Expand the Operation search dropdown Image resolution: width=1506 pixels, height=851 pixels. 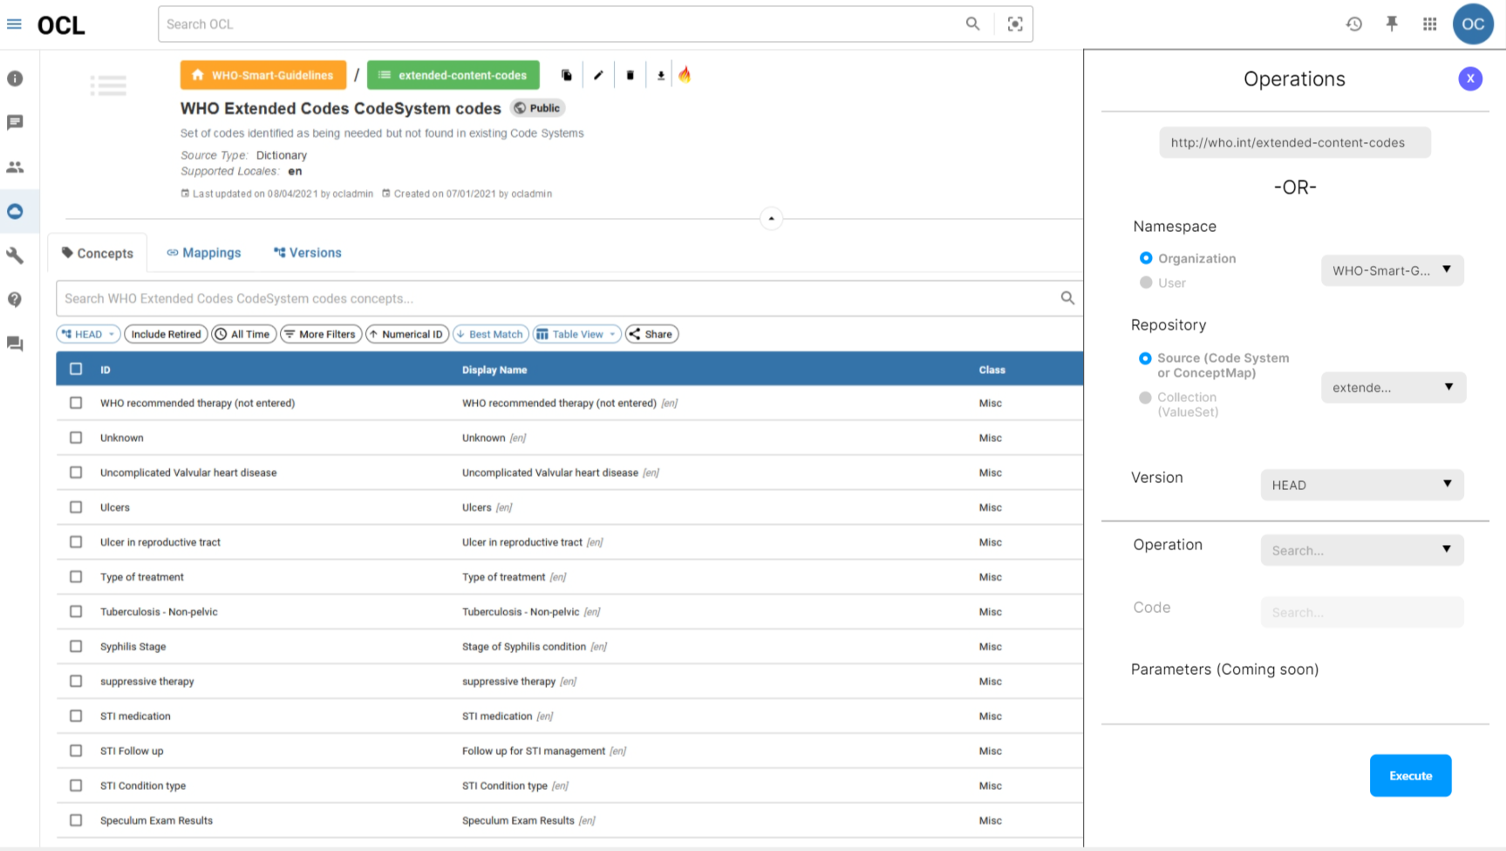click(1361, 550)
